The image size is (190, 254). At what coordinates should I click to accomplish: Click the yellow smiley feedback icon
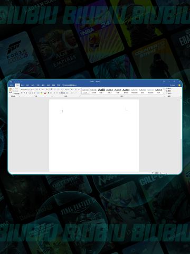pos(179,85)
